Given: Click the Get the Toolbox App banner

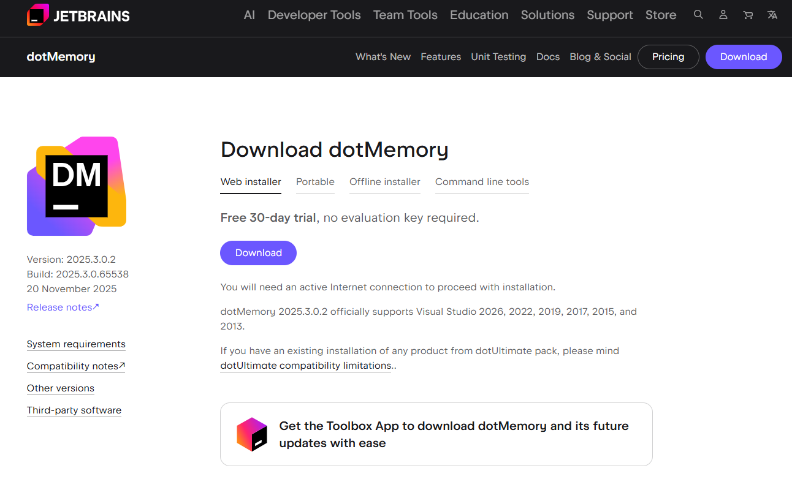Looking at the screenshot, I should pyautogui.click(x=454, y=434).
